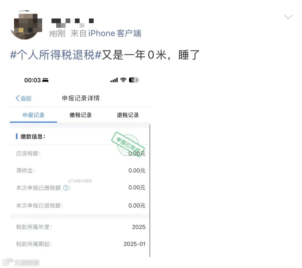302x268 pixels.
Task: Open the post options chevron menu
Action: [288, 17]
